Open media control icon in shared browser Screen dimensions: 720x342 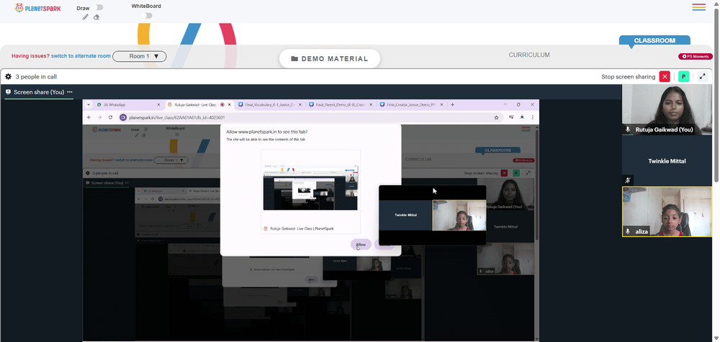(x=511, y=117)
